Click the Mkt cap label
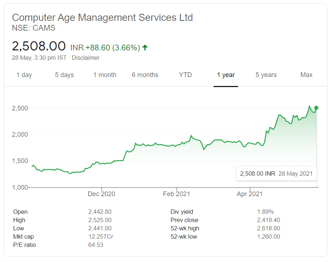The width and height of the screenshot is (331, 262). 23,237
